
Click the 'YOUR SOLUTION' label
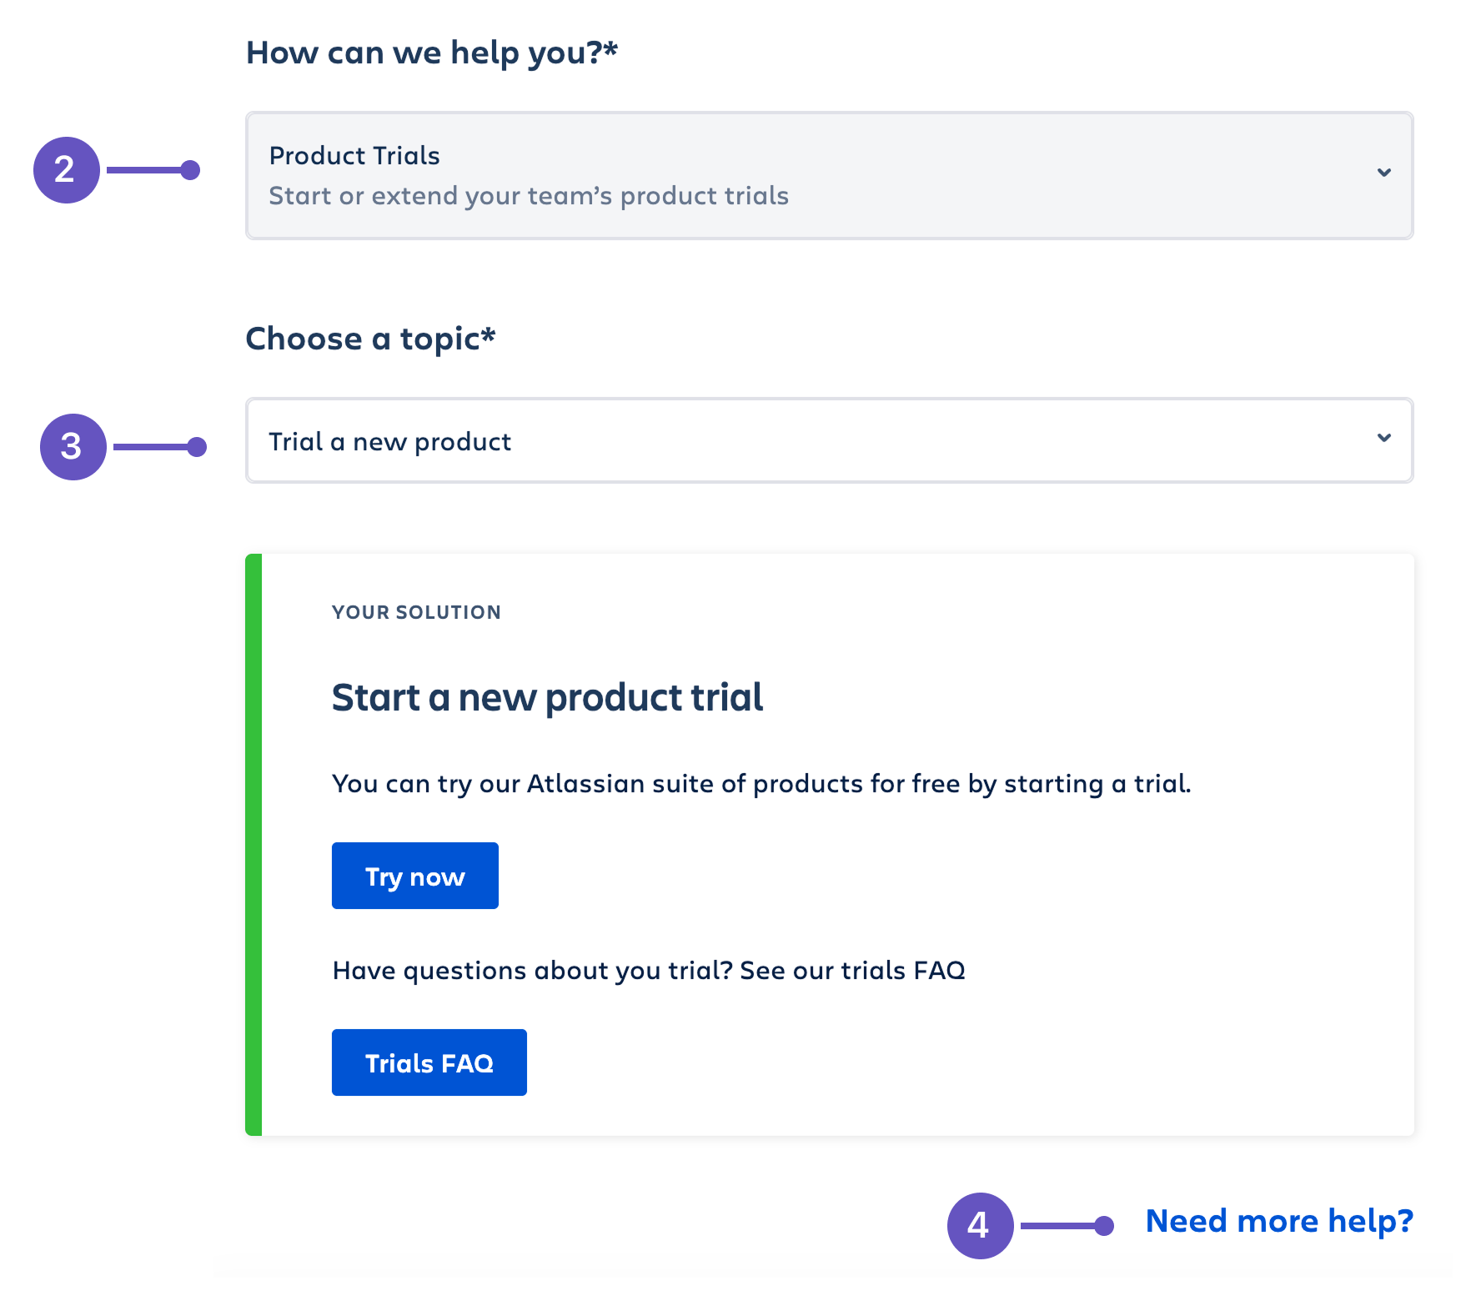(415, 611)
